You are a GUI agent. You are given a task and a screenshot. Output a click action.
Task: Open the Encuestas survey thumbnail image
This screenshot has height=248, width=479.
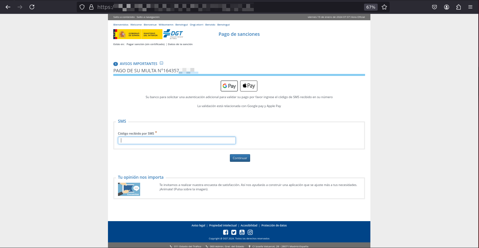pos(129,189)
